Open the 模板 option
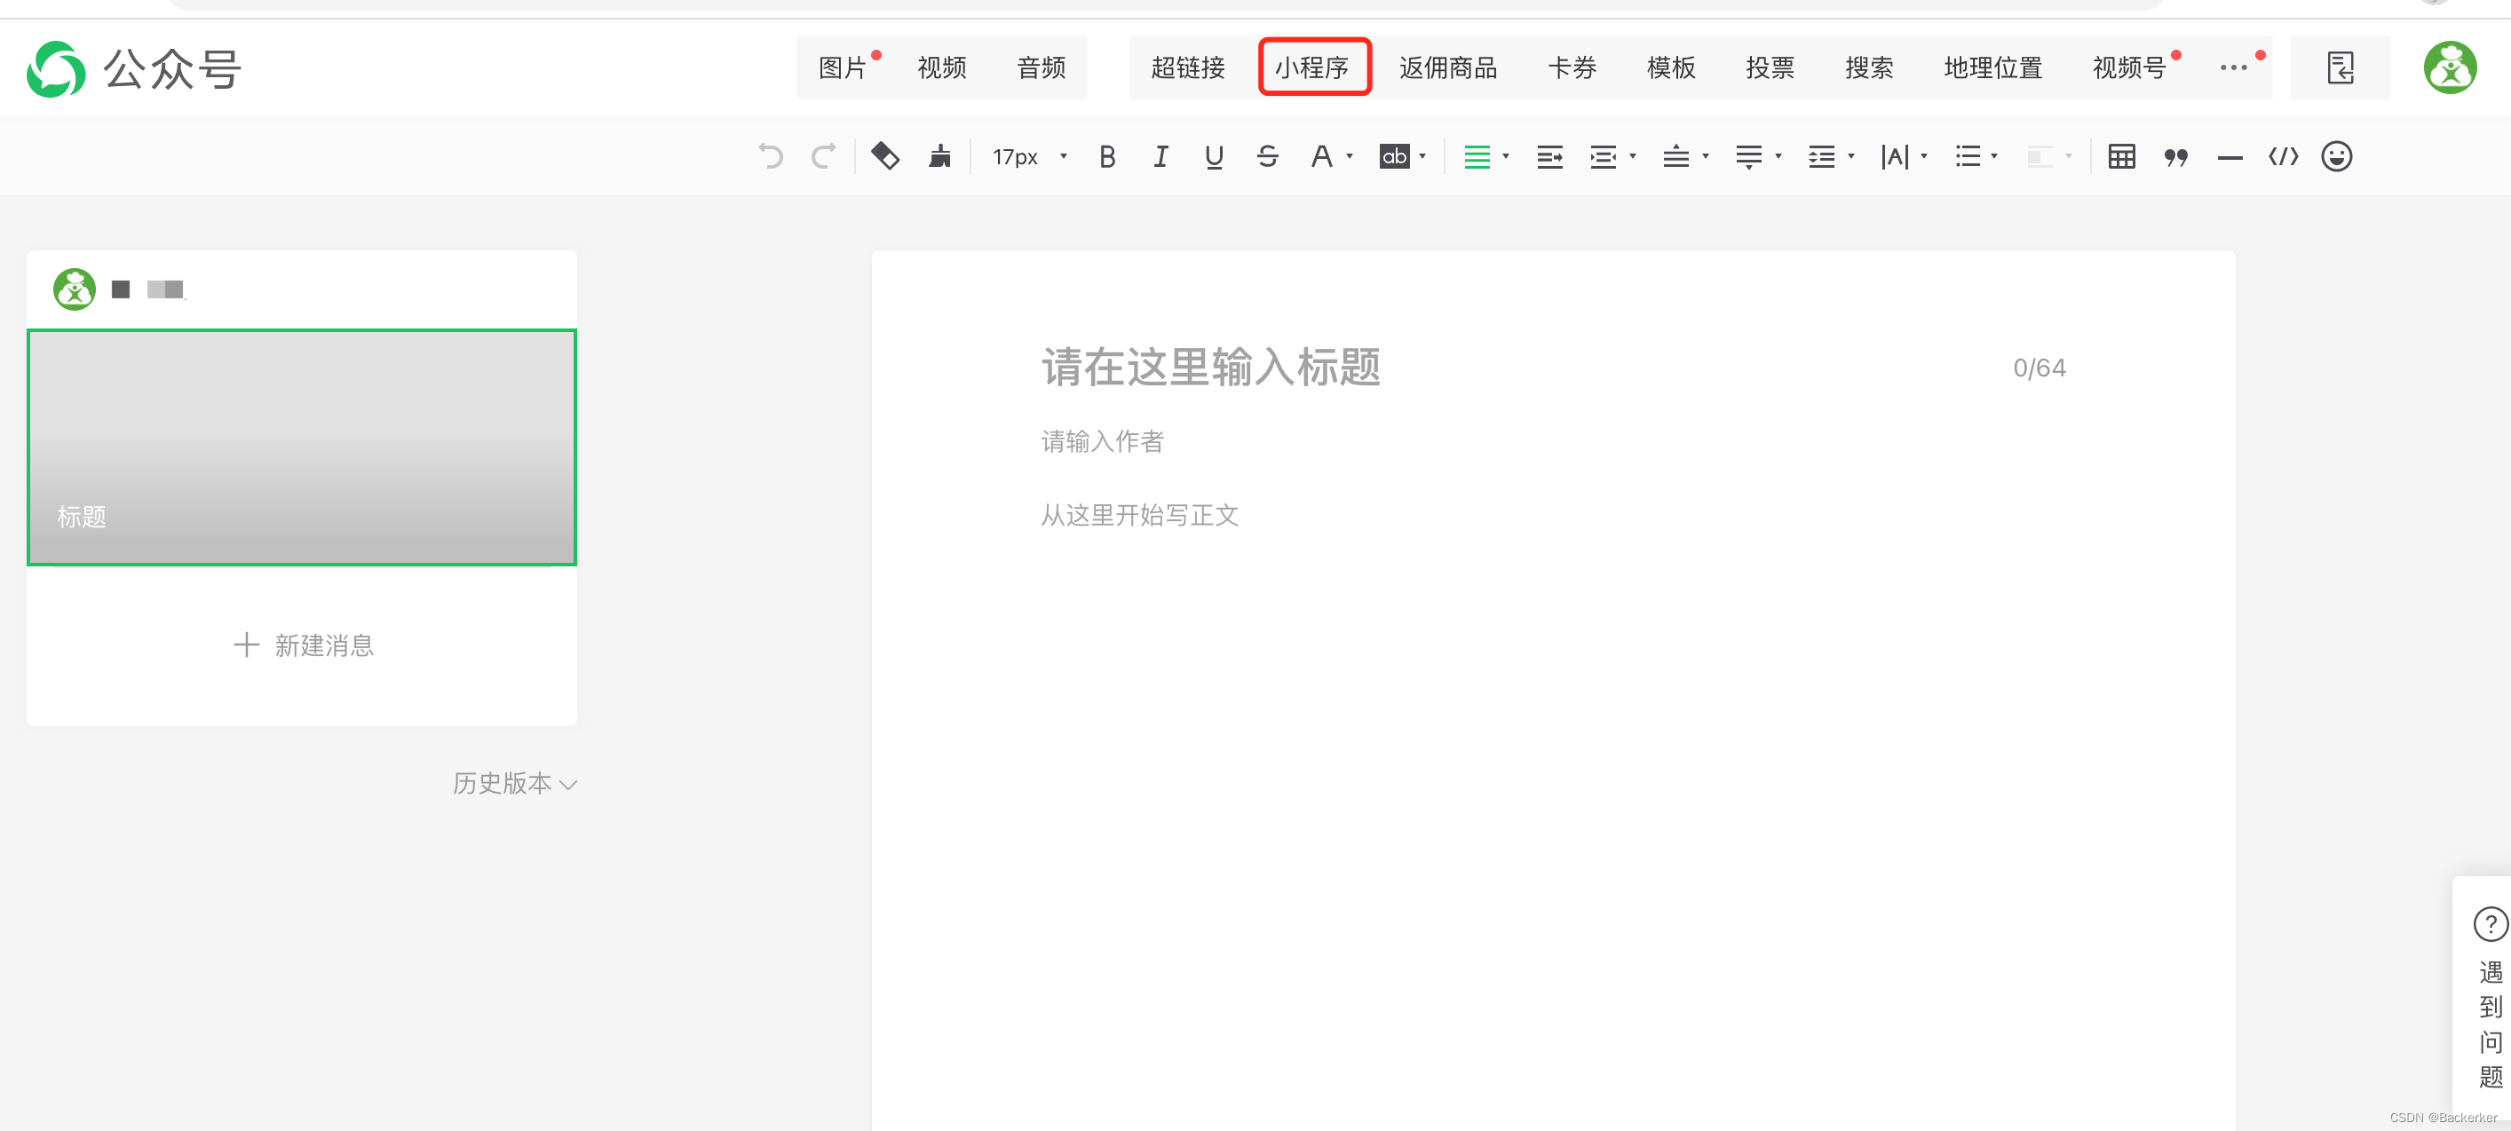Viewport: 2511px width, 1131px height. pyautogui.click(x=1671, y=67)
